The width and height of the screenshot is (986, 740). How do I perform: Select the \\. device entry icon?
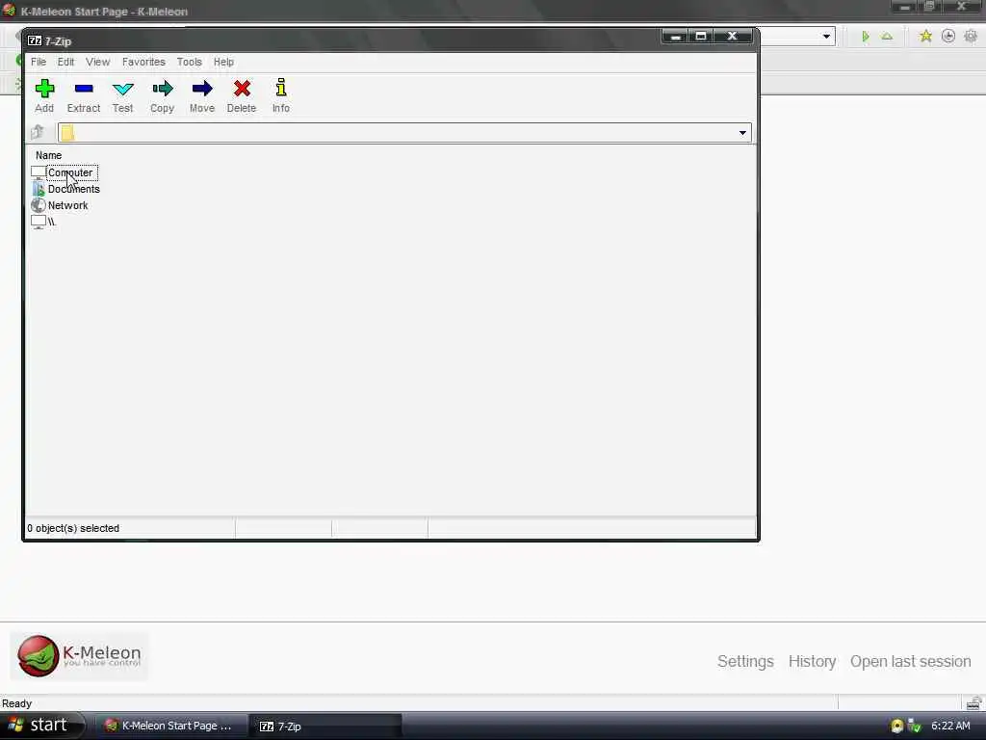pyautogui.click(x=39, y=222)
